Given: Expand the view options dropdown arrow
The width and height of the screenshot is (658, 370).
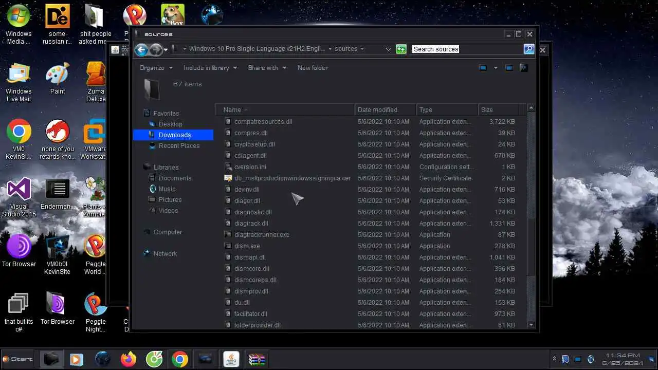Looking at the screenshot, I should 496,68.
